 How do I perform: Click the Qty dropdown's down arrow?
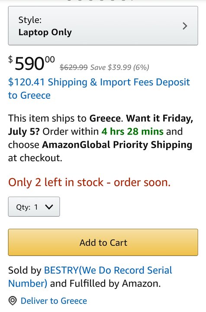pyautogui.click(x=49, y=207)
